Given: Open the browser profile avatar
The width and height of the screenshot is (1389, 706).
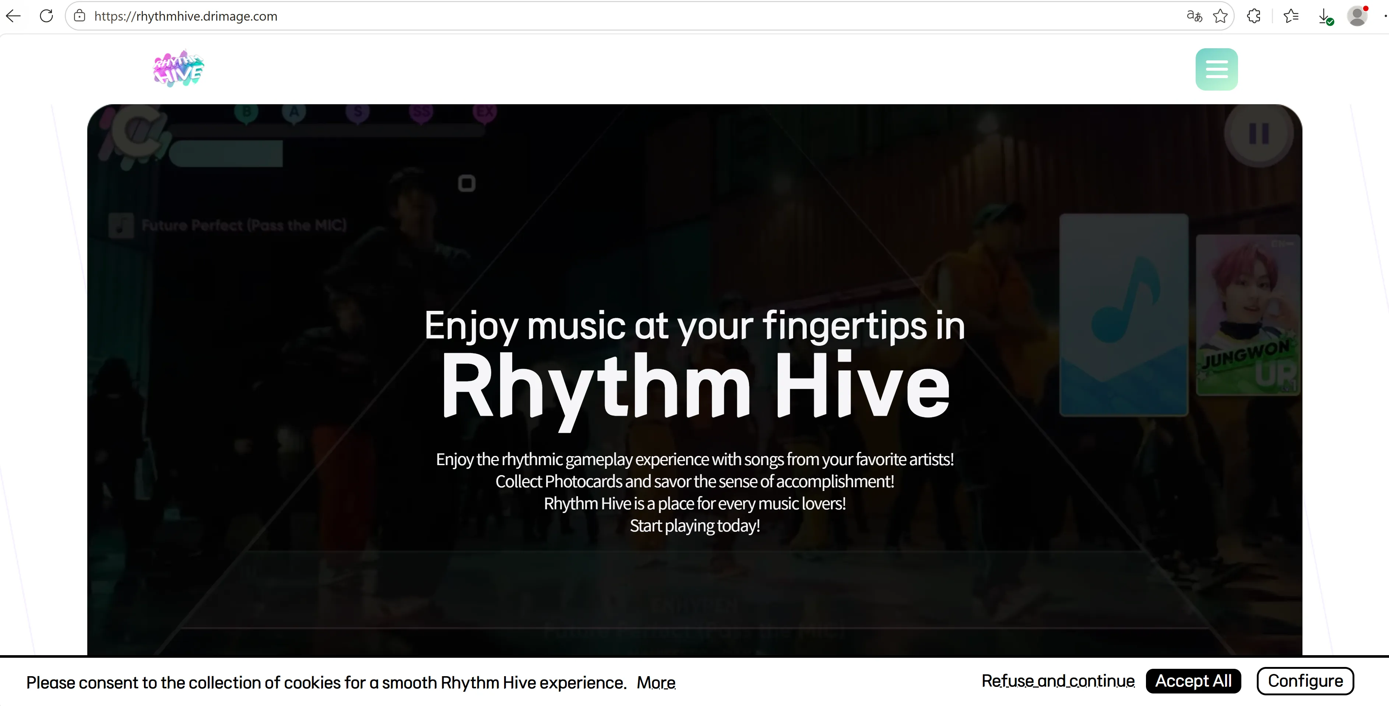Looking at the screenshot, I should tap(1357, 16).
